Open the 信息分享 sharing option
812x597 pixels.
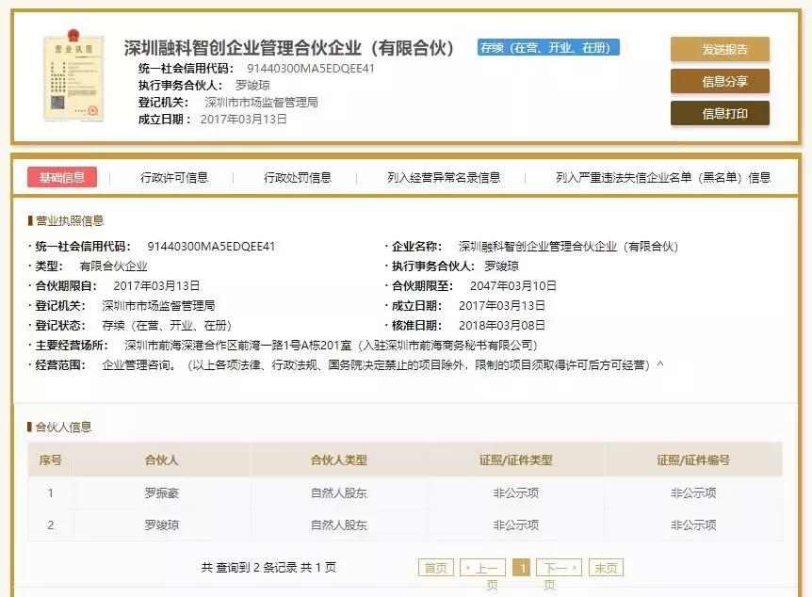(719, 82)
